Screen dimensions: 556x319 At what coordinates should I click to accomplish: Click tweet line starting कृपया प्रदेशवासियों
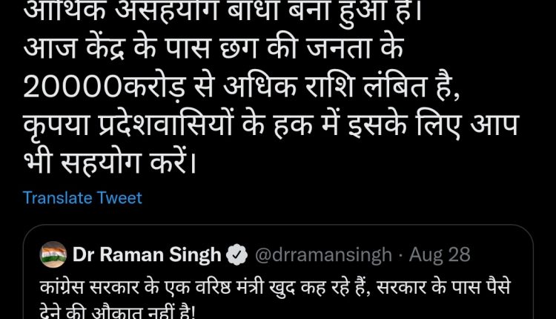271,125
